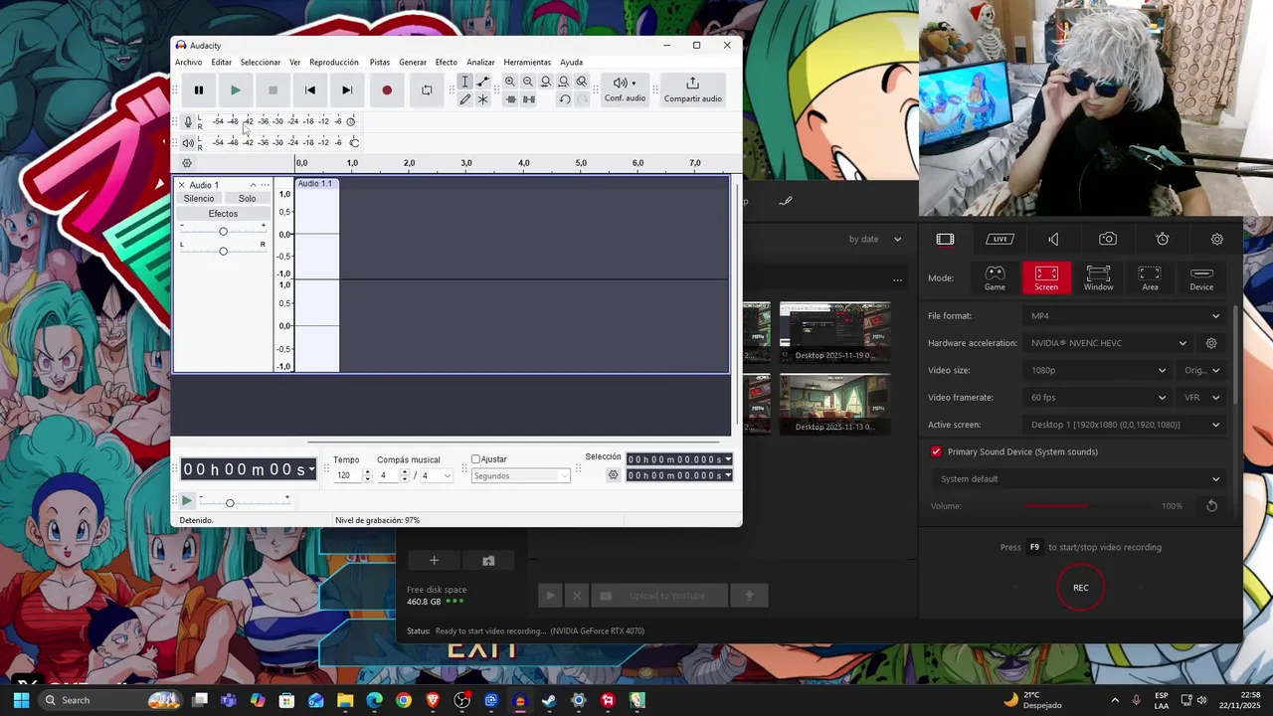Adjust Audio 1 gain slider
Image resolution: width=1273 pixels, height=716 pixels.
223,232
